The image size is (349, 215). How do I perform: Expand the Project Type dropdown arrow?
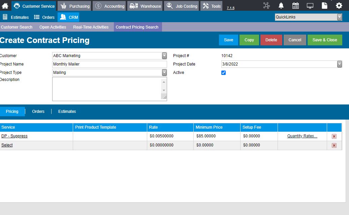point(164,73)
